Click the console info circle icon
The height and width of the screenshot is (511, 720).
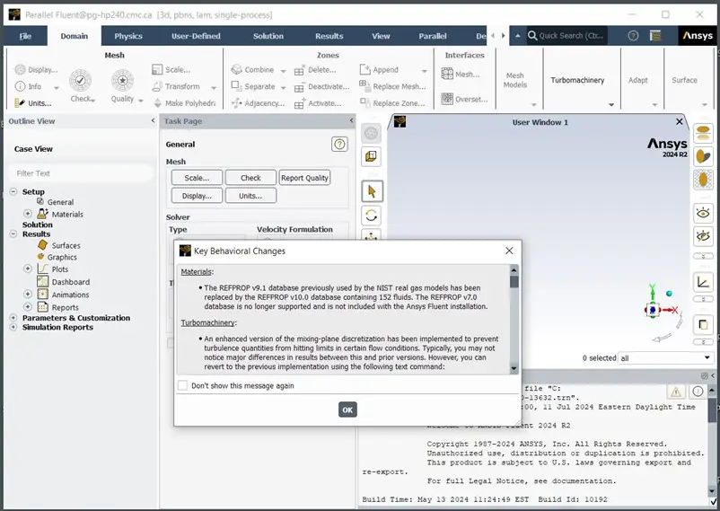[x=698, y=392]
